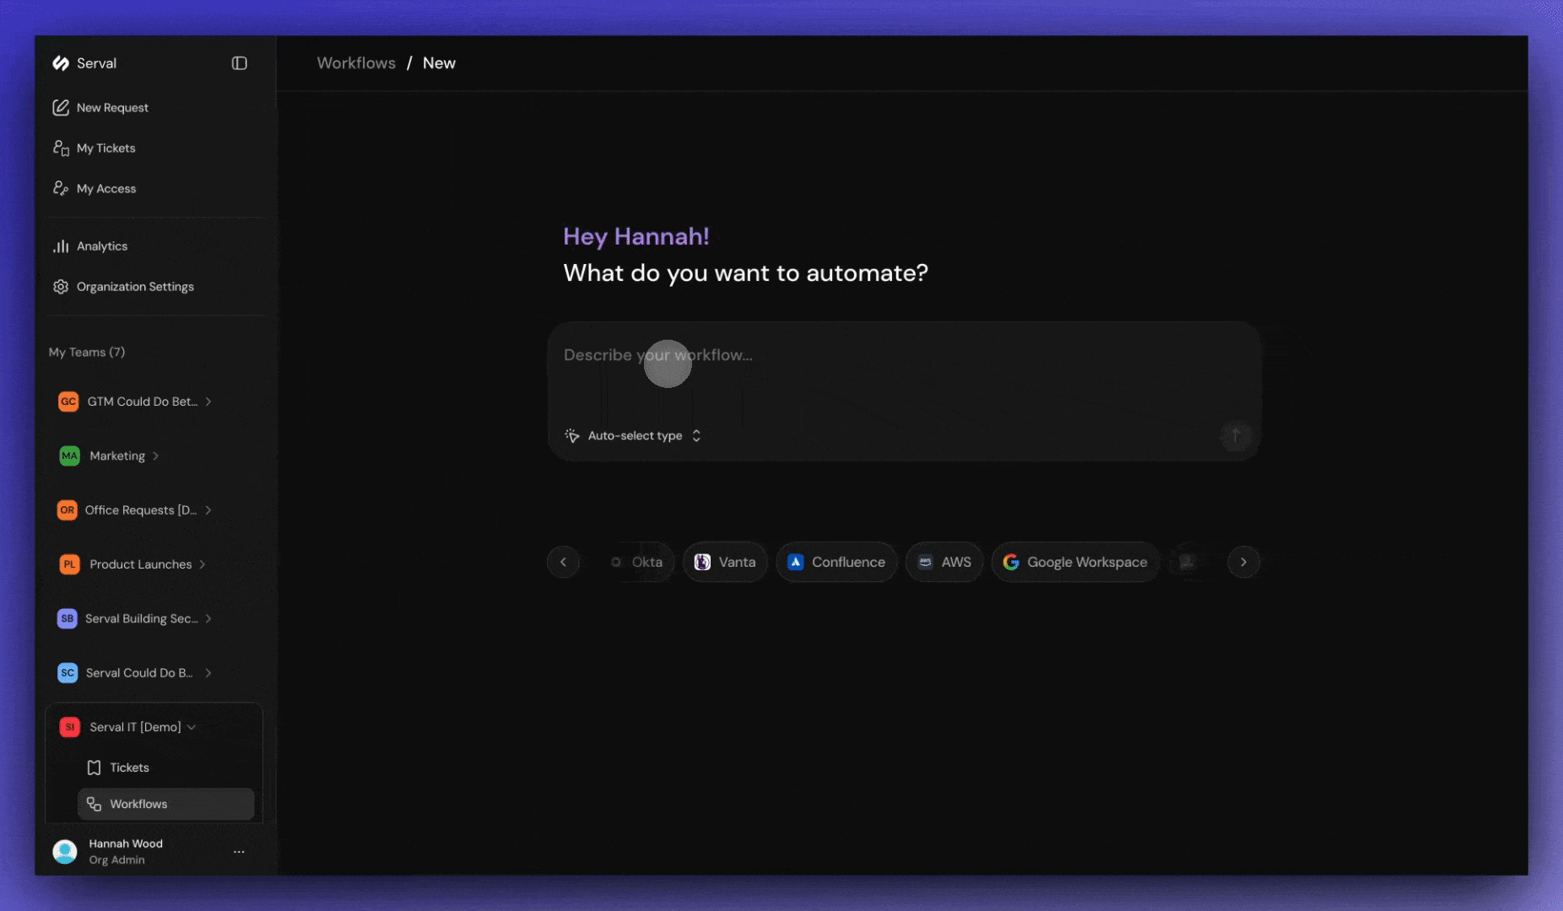The height and width of the screenshot is (911, 1563).
Task: Select the Analytics chart icon
Action: click(62, 245)
